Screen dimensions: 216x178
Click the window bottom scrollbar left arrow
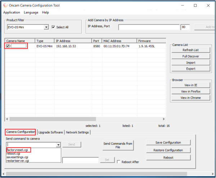pos(4,174)
